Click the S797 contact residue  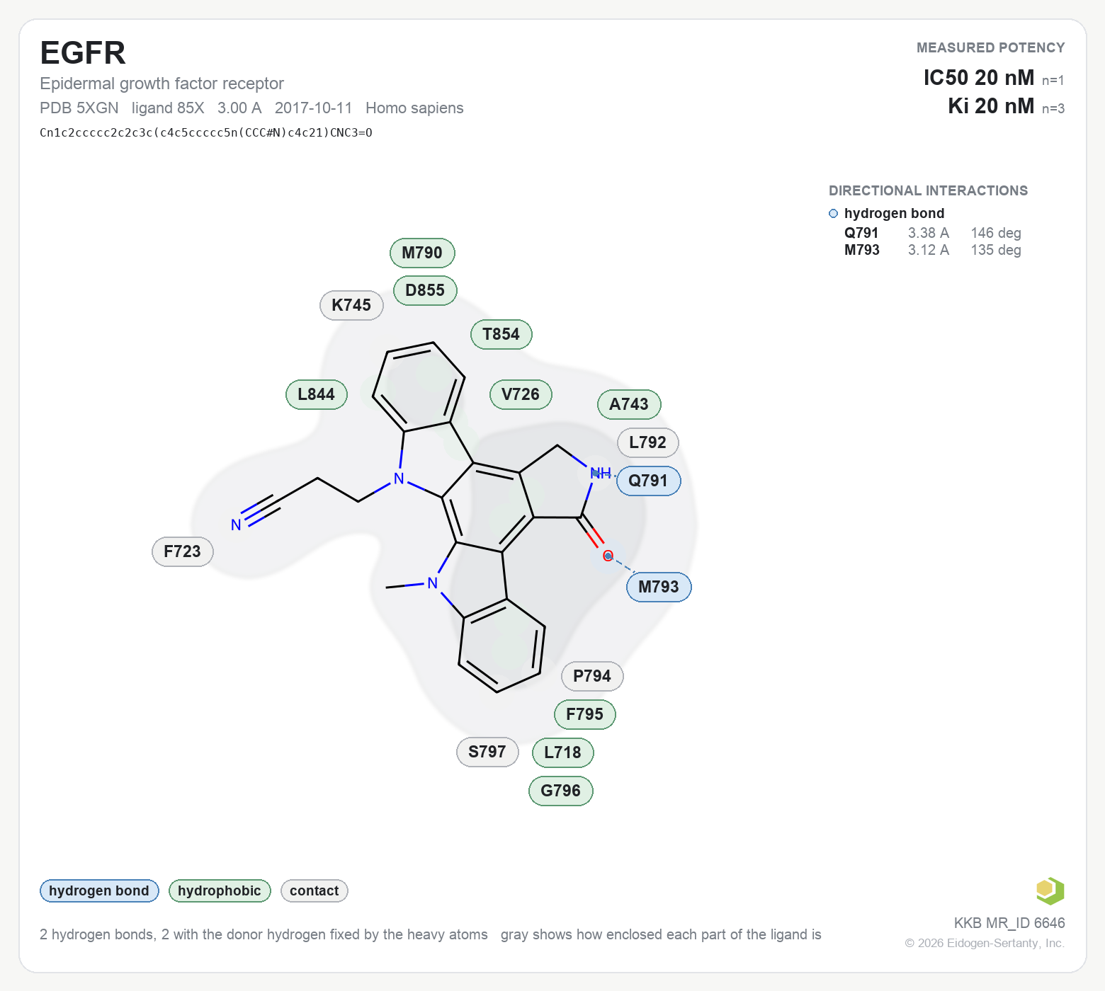(487, 752)
